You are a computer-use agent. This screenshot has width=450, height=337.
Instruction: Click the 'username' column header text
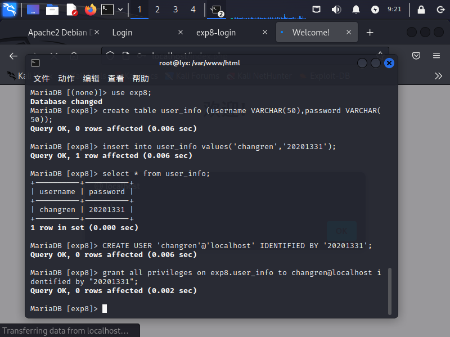pyautogui.click(x=57, y=192)
